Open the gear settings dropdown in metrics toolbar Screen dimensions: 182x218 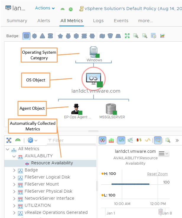click(x=32, y=140)
